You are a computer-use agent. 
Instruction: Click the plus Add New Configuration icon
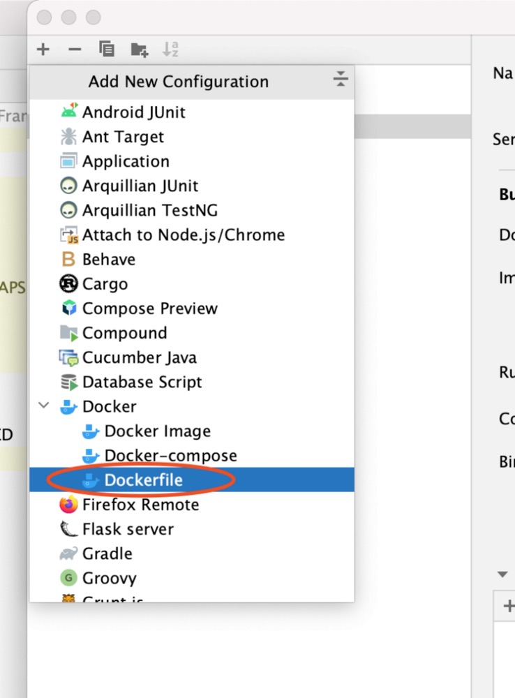[43, 50]
